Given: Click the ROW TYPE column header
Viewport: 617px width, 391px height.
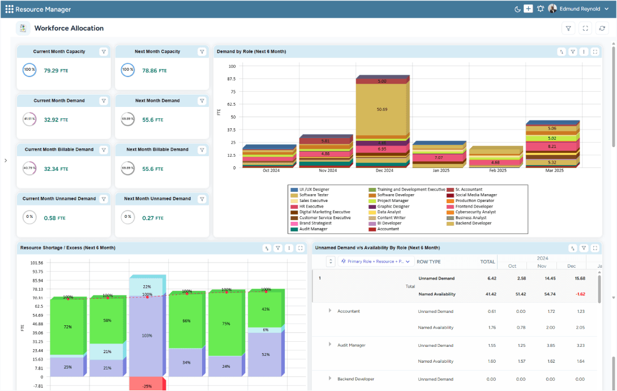Looking at the screenshot, I should [429, 262].
